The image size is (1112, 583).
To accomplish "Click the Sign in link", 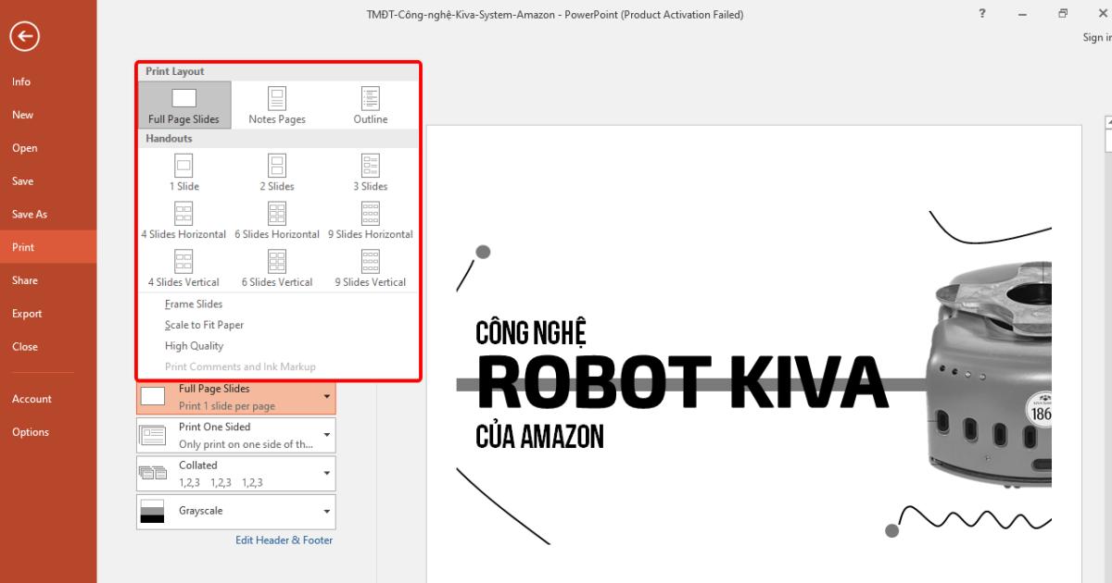I will (1097, 38).
